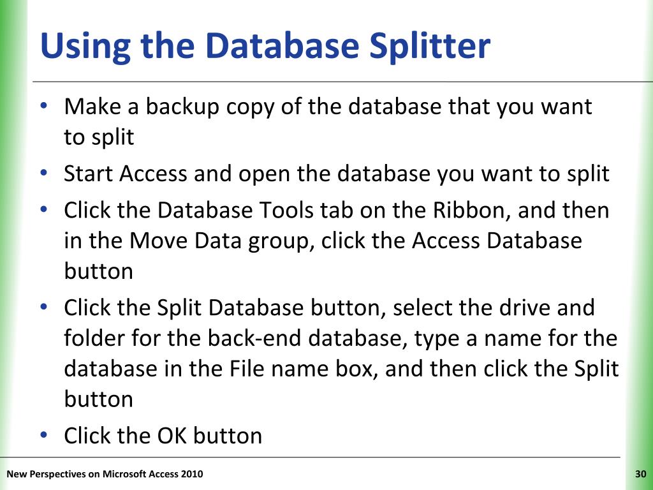The image size is (653, 490).
Task: Click the bullet dot before 'Make a backup'
Action: coord(44,105)
